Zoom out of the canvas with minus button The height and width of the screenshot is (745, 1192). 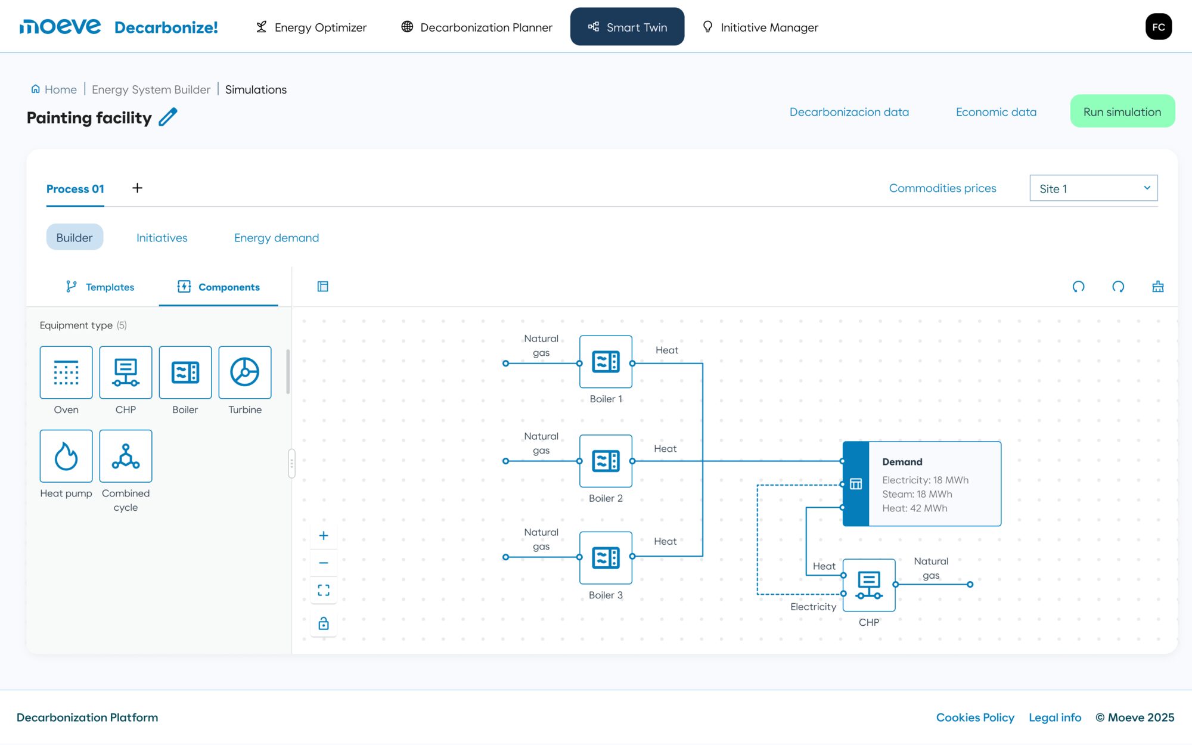(x=324, y=563)
